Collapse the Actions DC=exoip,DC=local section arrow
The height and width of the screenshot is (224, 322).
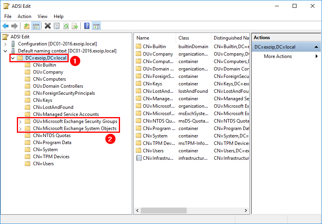tap(316, 47)
